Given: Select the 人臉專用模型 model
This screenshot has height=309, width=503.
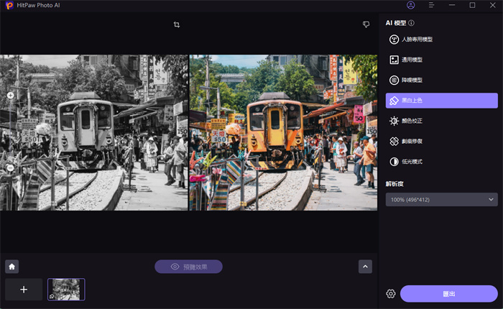Looking at the screenshot, I should [x=441, y=40].
